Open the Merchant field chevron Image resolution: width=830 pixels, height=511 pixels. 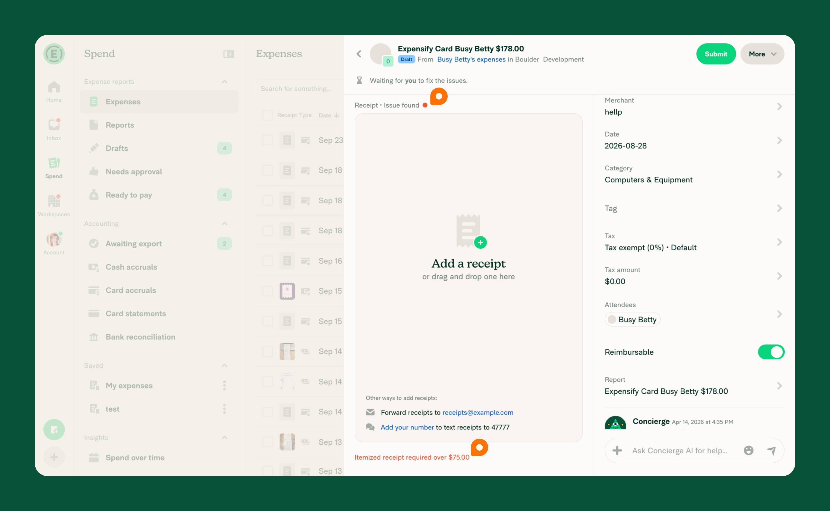point(779,107)
